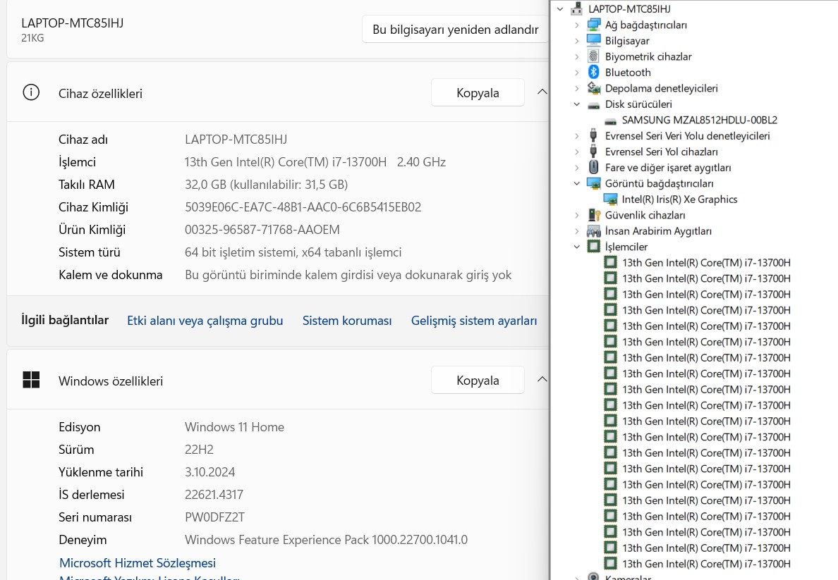Expand the Ağ bağdaştırıcıları node
Screen dimensions: 838x580
tap(577, 25)
